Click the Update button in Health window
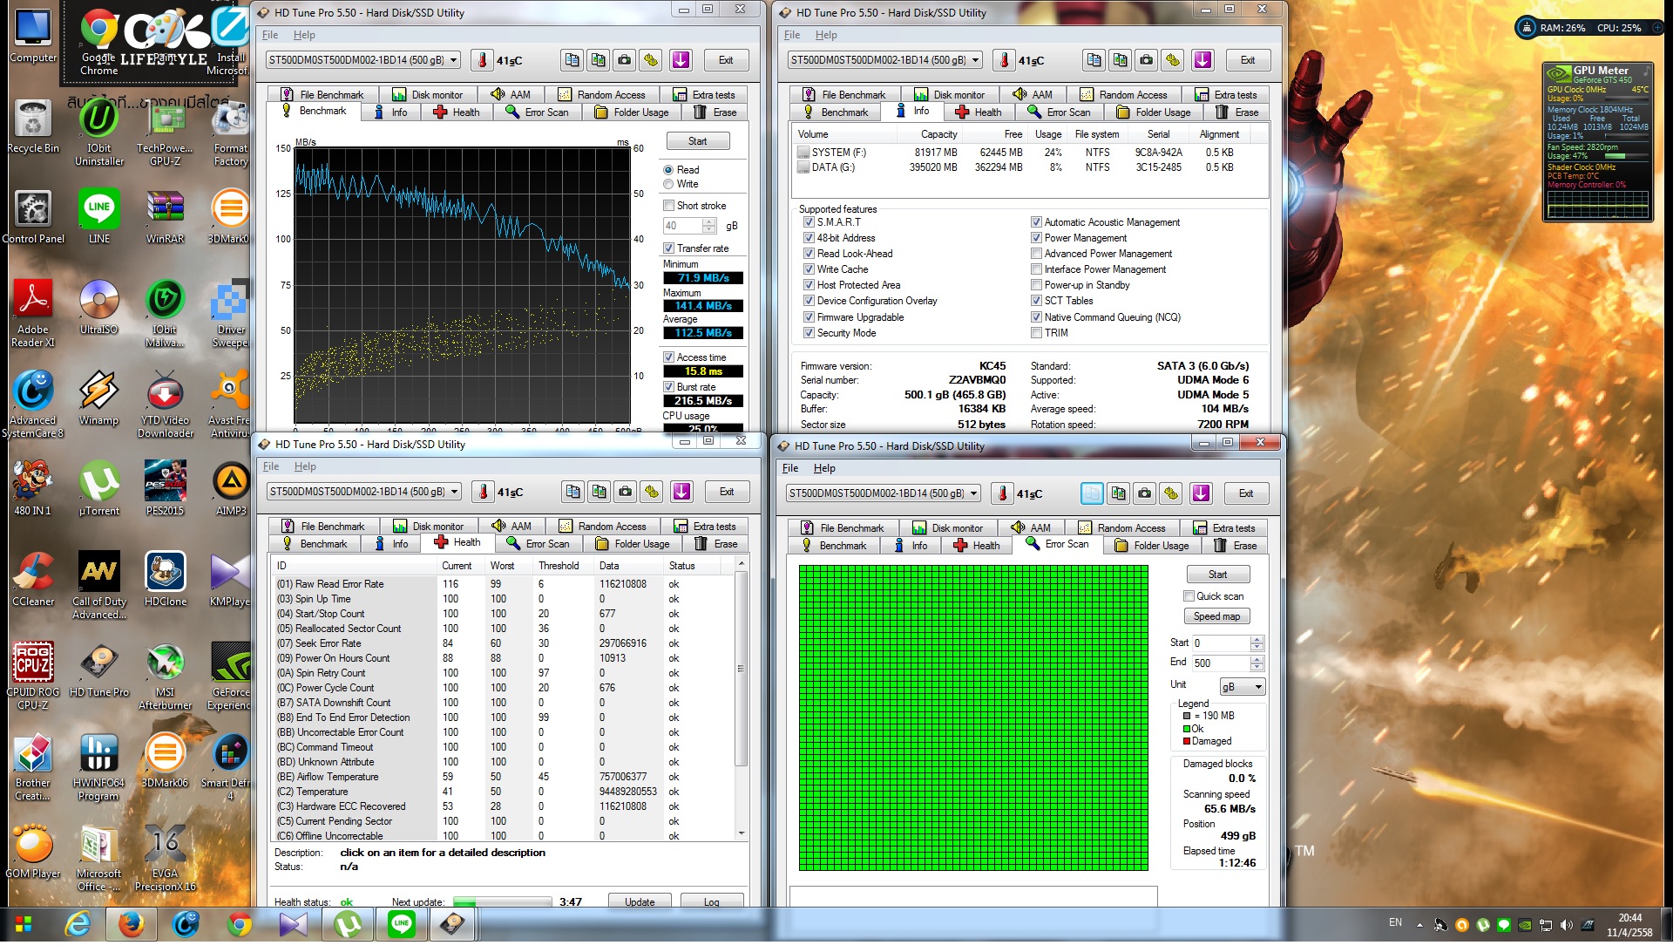The height and width of the screenshot is (952, 1680). [x=640, y=901]
